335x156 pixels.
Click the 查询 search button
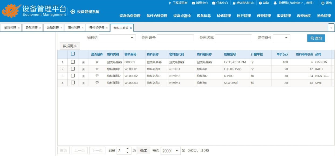316,38
